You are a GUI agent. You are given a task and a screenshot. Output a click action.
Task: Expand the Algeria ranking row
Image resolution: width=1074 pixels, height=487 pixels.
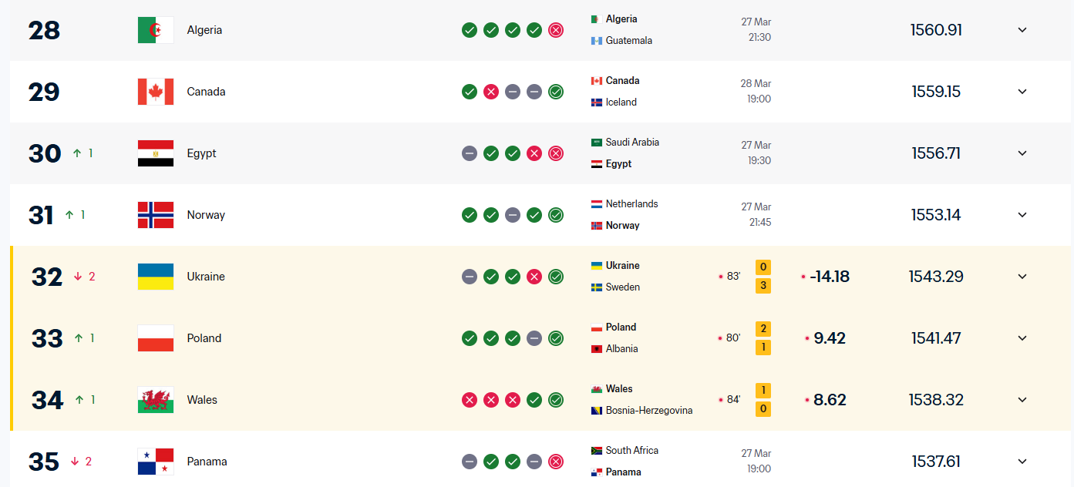1022,30
